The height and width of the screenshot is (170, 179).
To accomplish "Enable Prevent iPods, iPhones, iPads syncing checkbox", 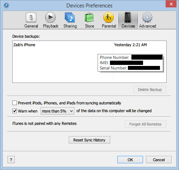I will pyautogui.click(x=14, y=103).
